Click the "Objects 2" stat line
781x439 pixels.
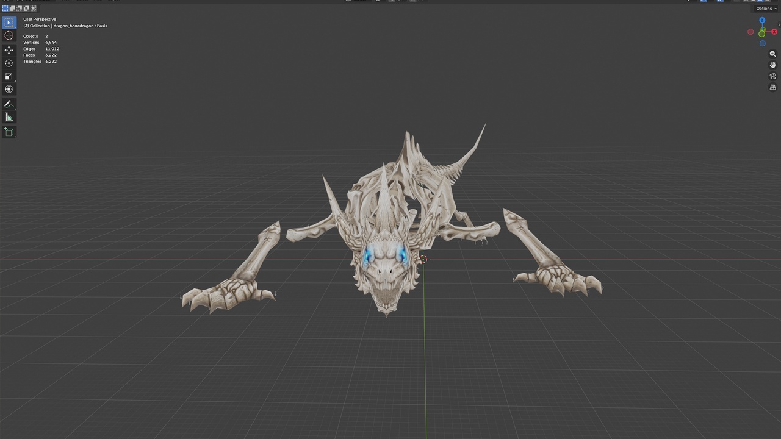35,36
